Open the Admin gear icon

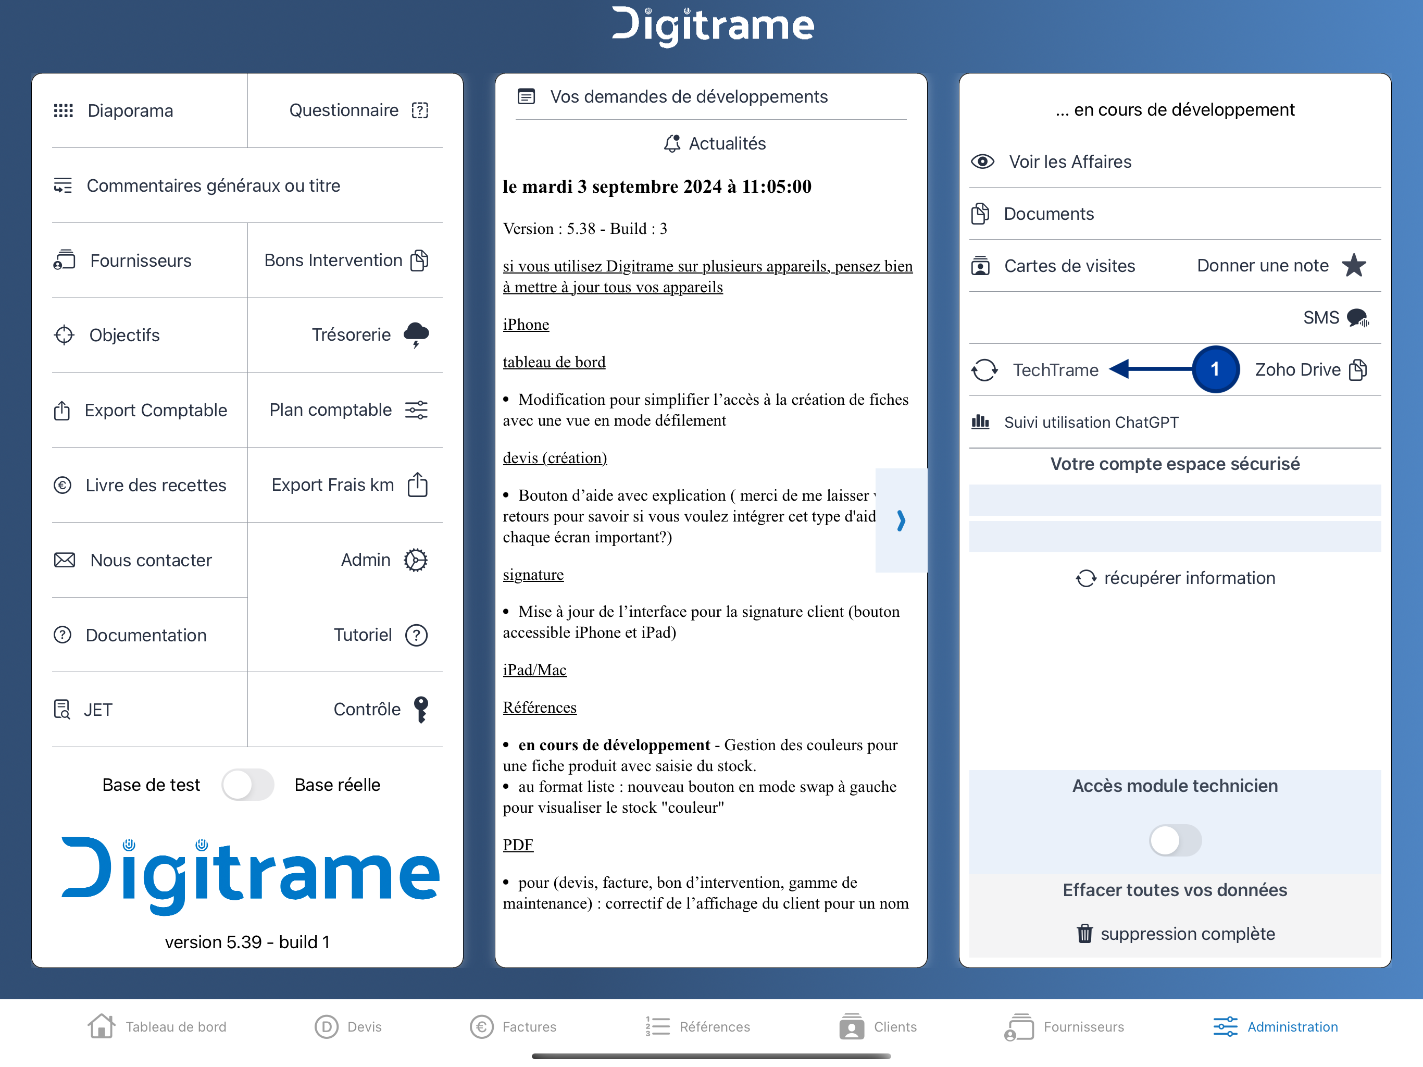pyautogui.click(x=416, y=560)
